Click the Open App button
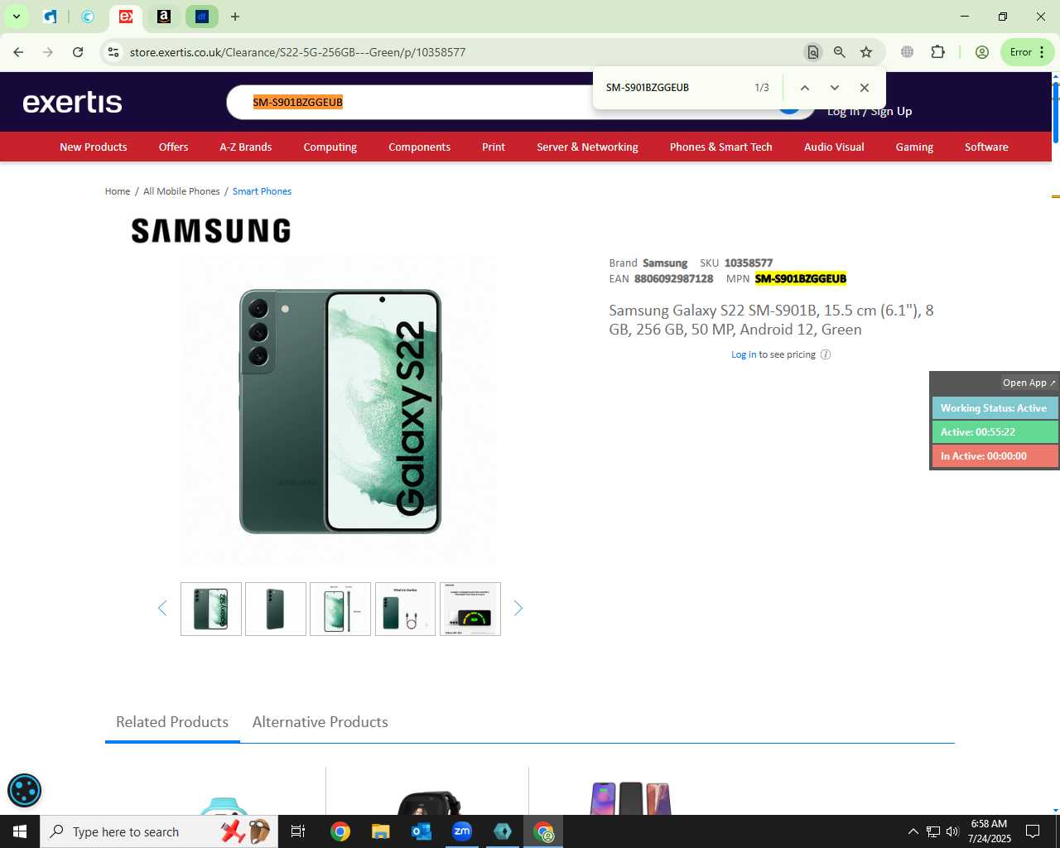 (x=1029, y=383)
